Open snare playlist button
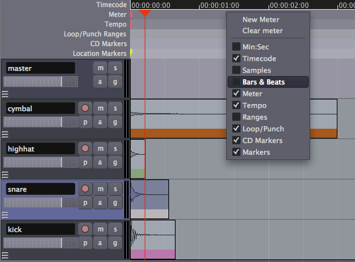The height and width of the screenshot is (262, 355). (x=85, y=202)
